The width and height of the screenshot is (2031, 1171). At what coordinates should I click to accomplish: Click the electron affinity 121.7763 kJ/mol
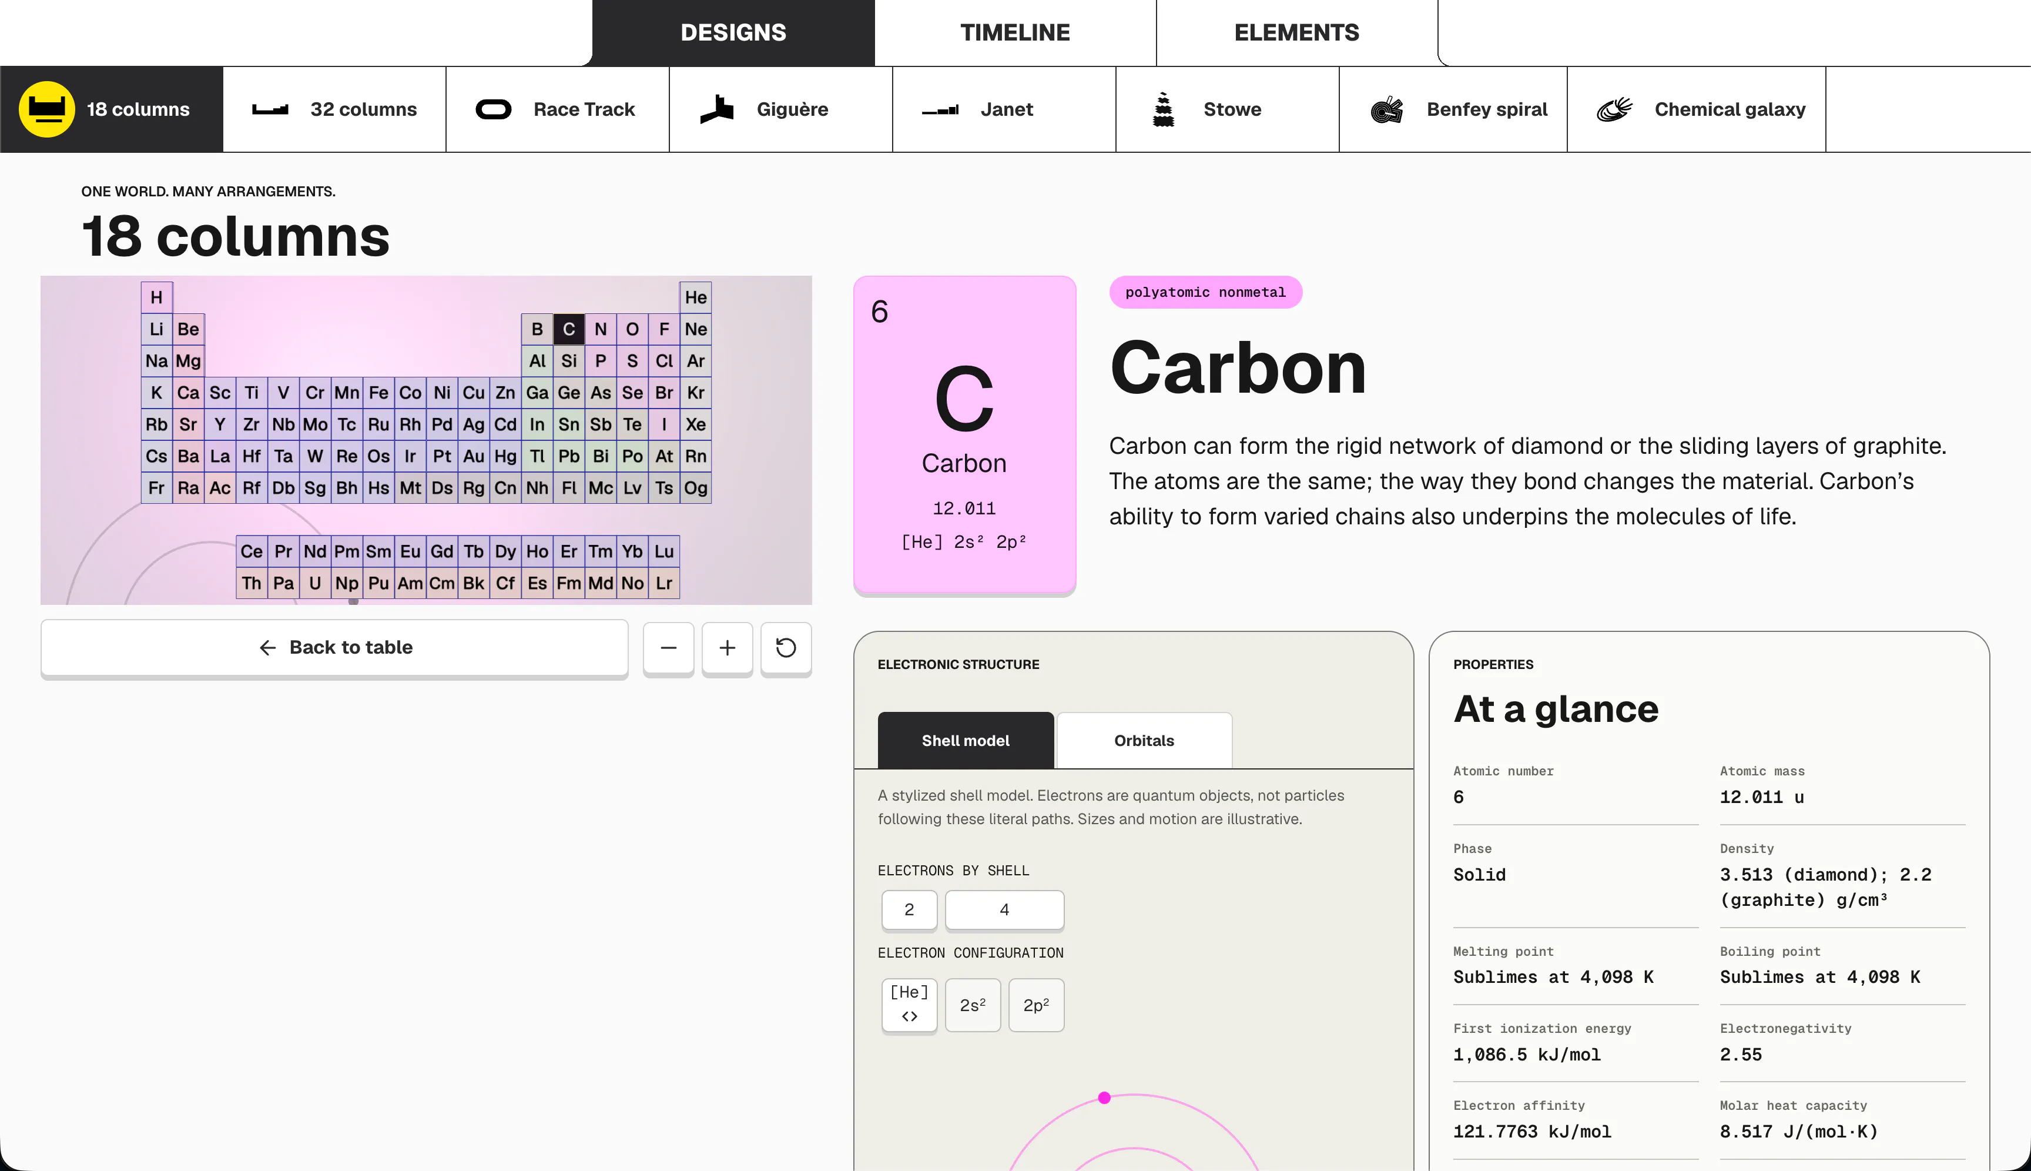point(1533,1132)
